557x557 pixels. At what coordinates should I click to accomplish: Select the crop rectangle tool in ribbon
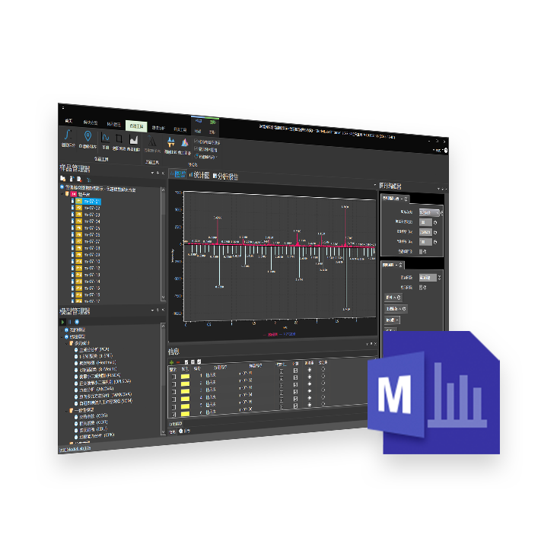point(119,138)
